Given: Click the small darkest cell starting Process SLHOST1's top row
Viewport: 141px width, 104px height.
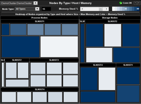Looking at the screenshot, I should [6, 30].
